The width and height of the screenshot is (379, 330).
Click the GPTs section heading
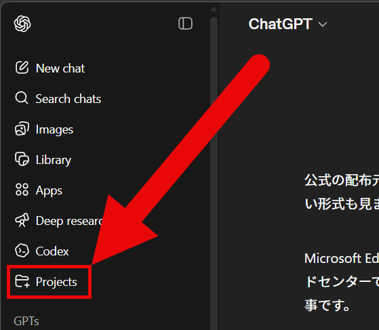coord(26,321)
